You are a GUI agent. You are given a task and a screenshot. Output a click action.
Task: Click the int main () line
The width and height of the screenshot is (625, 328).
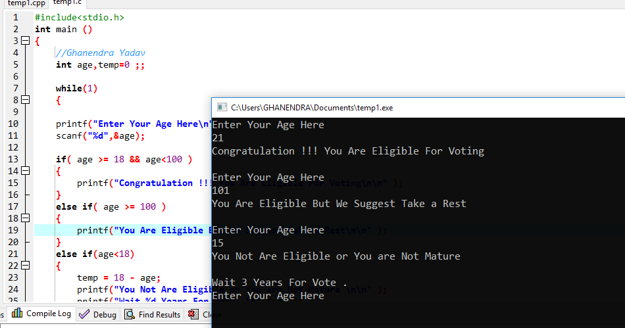pyautogui.click(x=63, y=30)
